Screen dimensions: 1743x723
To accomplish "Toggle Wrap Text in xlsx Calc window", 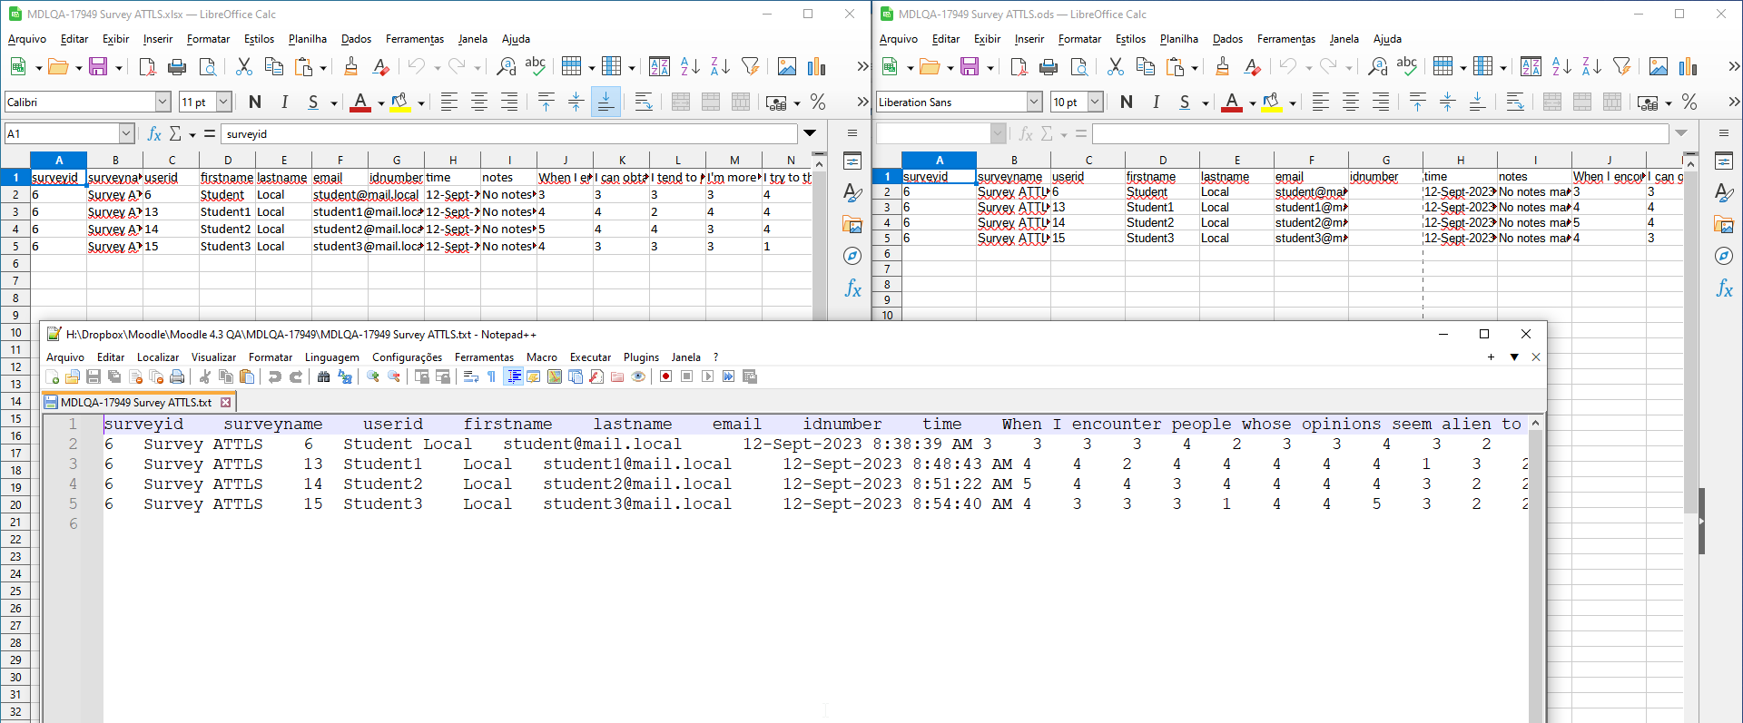I will pyautogui.click(x=644, y=102).
